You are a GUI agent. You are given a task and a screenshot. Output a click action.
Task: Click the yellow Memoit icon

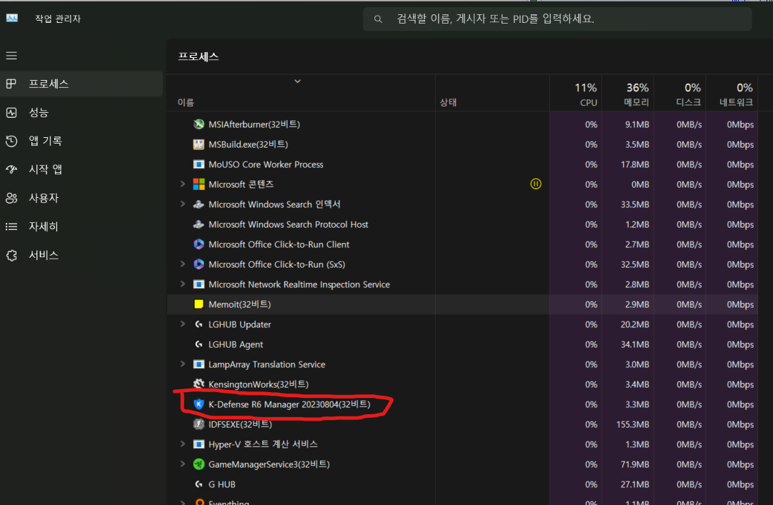coord(199,304)
